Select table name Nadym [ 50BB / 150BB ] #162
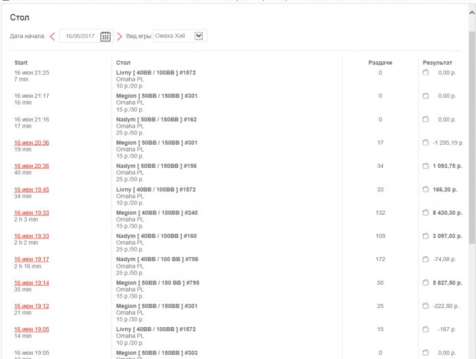This screenshot has width=476, height=359. pos(156,120)
